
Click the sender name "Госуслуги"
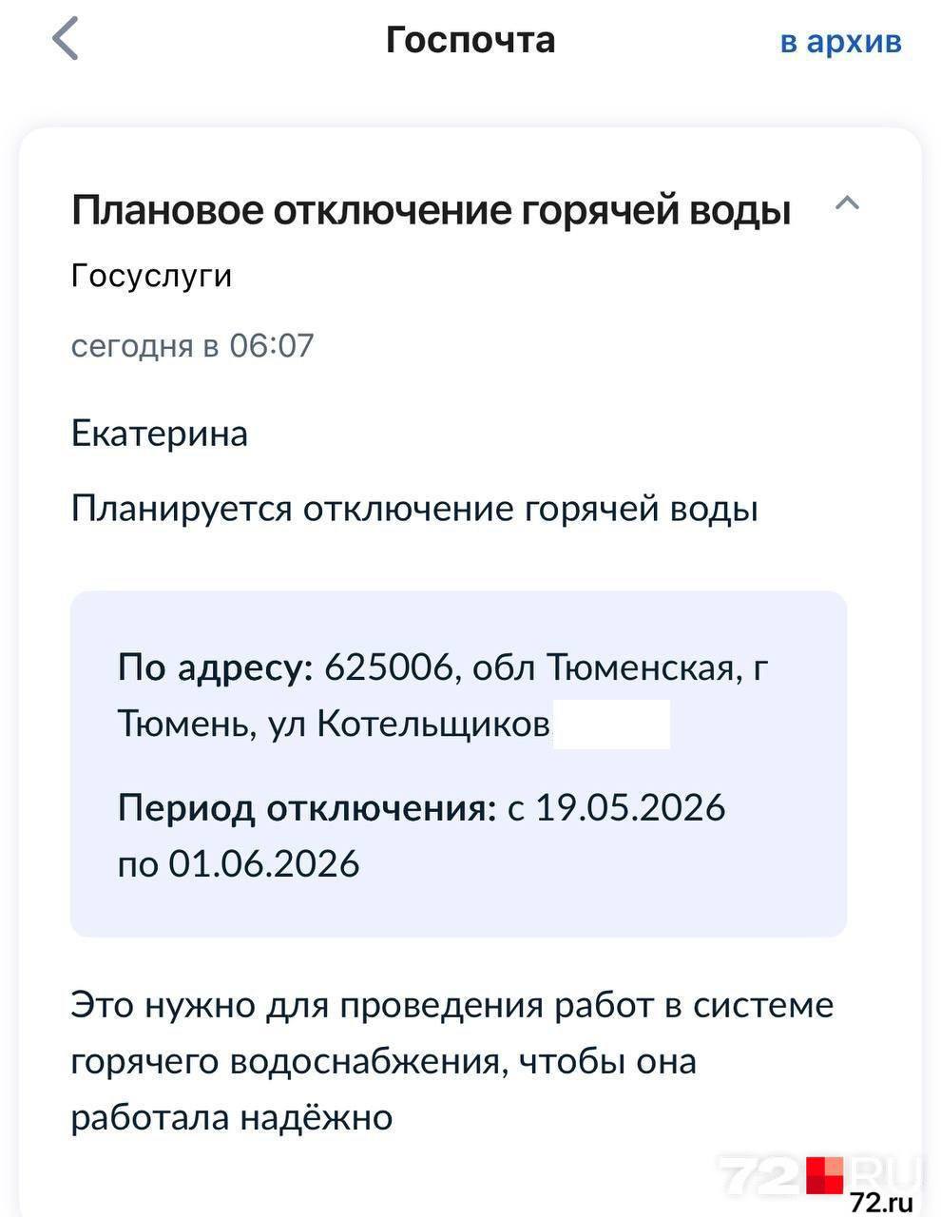coord(152,276)
